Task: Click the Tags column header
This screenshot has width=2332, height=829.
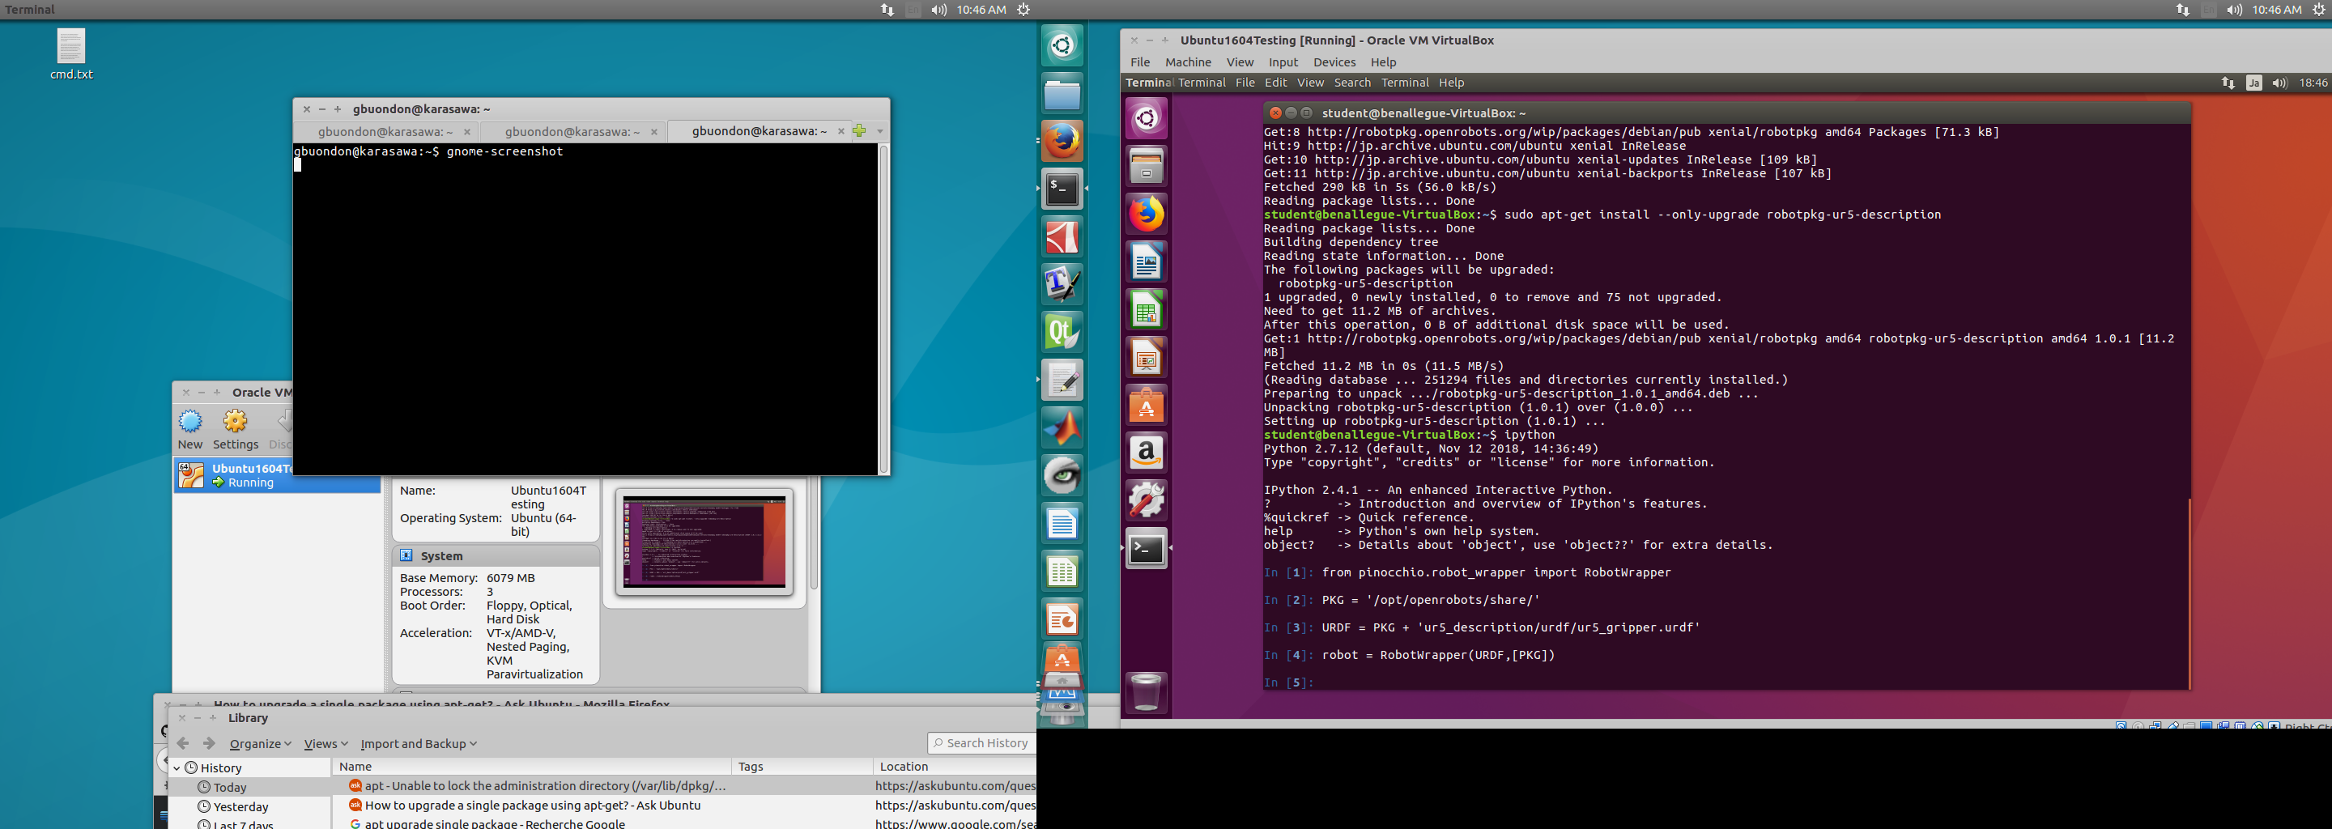Action: tap(801, 767)
